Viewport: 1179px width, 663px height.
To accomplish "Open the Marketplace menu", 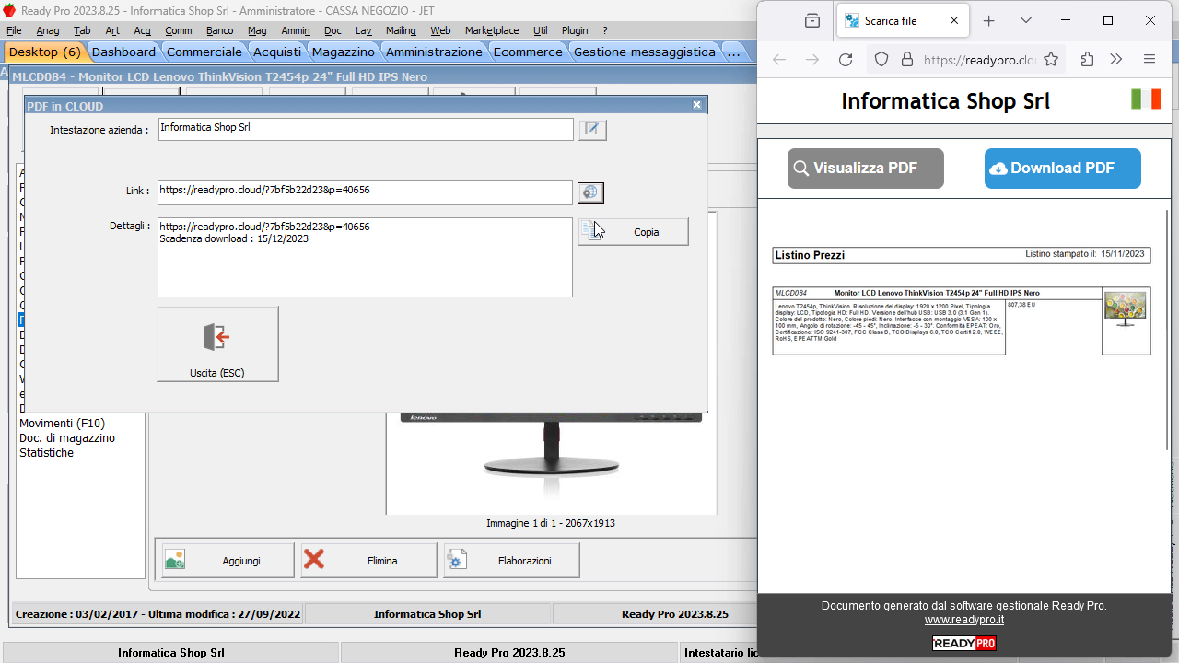I will (x=492, y=30).
